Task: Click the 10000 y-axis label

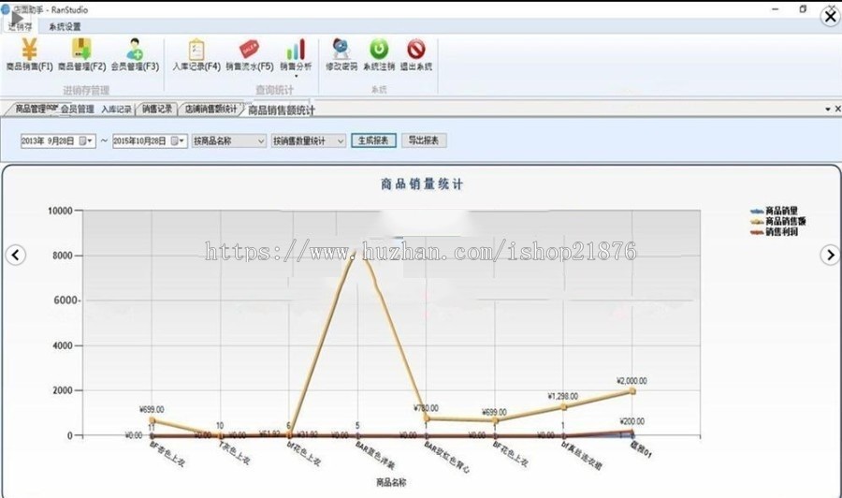Action: coord(60,211)
